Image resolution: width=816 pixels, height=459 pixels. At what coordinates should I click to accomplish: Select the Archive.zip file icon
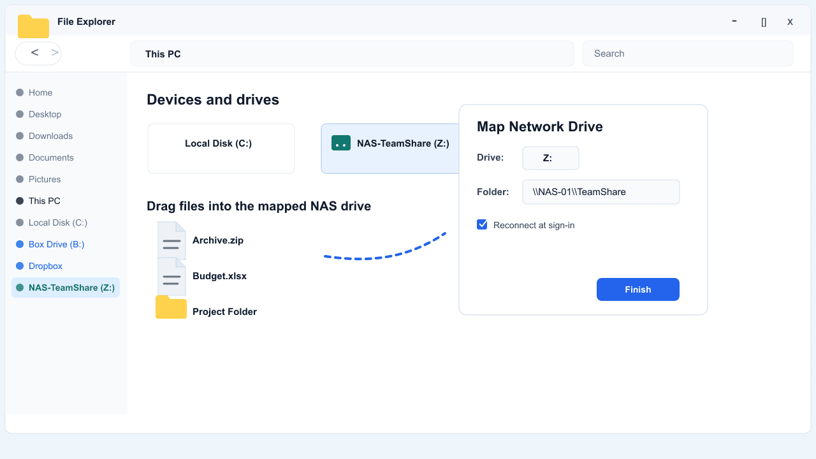171,240
